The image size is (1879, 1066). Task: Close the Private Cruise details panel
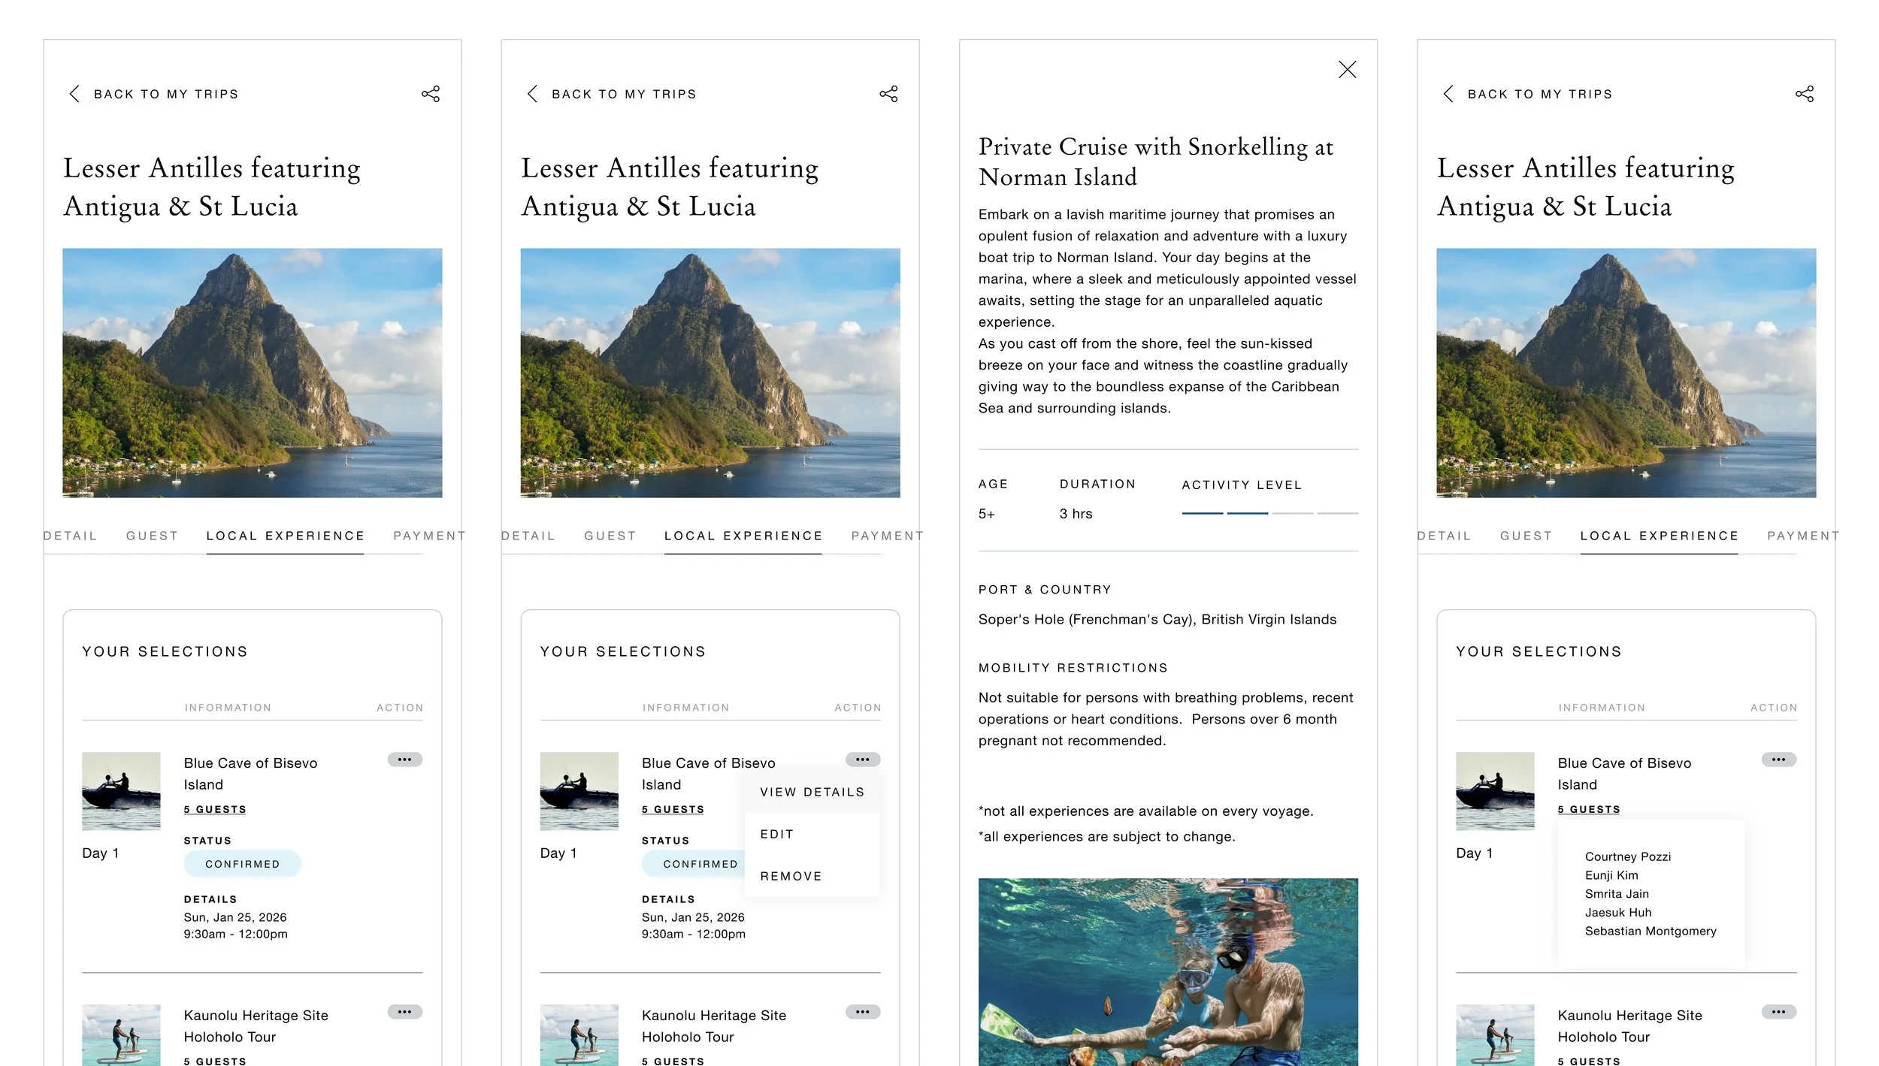point(1347,70)
